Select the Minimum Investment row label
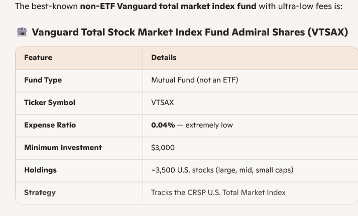Image resolution: width=358 pixels, height=216 pixels. [x=63, y=147]
